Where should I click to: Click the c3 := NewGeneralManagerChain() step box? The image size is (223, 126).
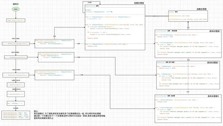click(x=16, y=75)
